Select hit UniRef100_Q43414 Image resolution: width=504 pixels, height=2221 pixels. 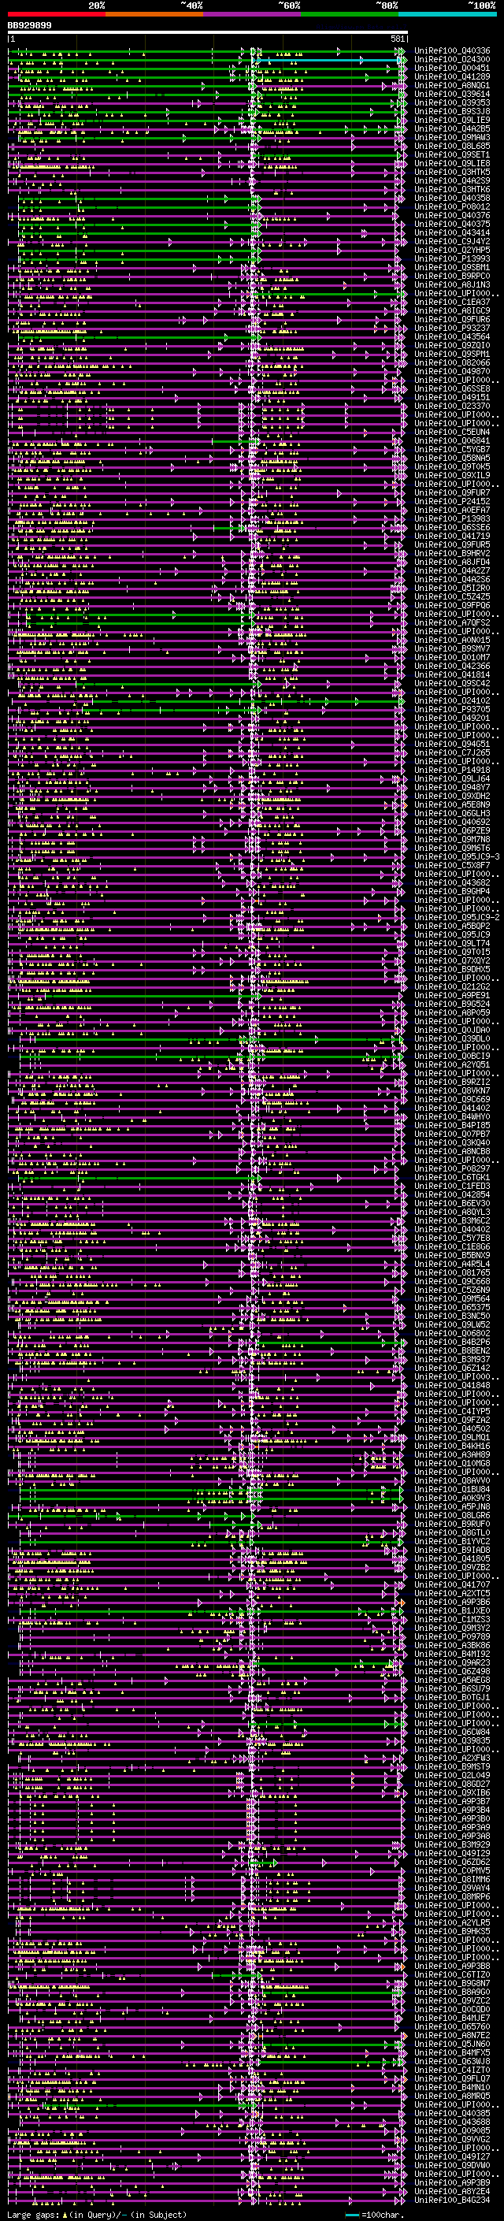point(452,232)
